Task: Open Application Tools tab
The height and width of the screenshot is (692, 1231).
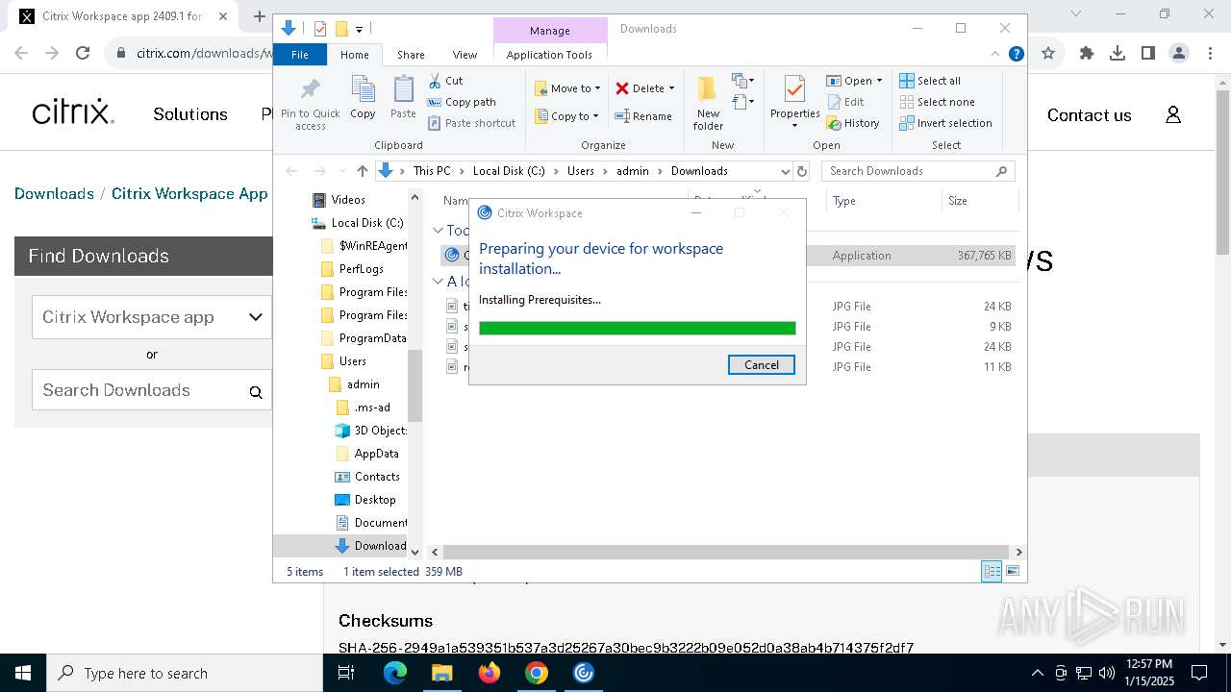Action: click(x=549, y=55)
